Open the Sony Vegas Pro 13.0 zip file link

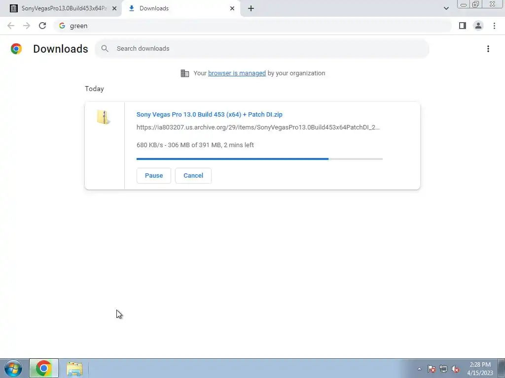[209, 114]
